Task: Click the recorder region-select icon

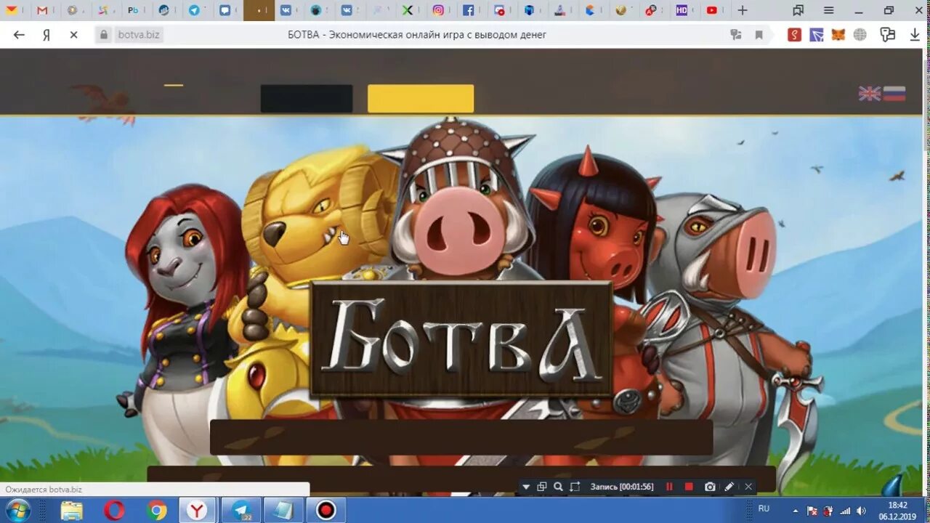Action: [575, 487]
